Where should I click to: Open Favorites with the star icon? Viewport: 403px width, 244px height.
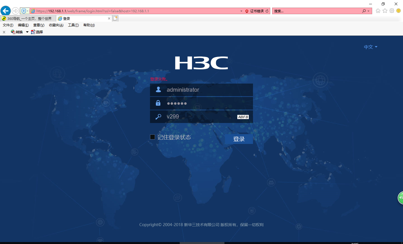pos(385,11)
